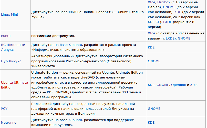The image size is (207, 128).
Task: Click text 'Российский дистрибутив.'
Action: (x=53, y=36)
